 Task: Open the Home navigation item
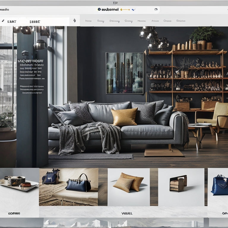point(88,21)
